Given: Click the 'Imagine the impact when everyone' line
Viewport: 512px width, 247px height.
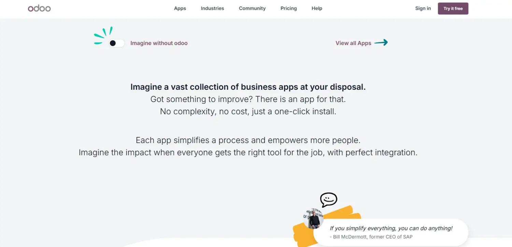Looking at the screenshot, I should tap(248, 152).
